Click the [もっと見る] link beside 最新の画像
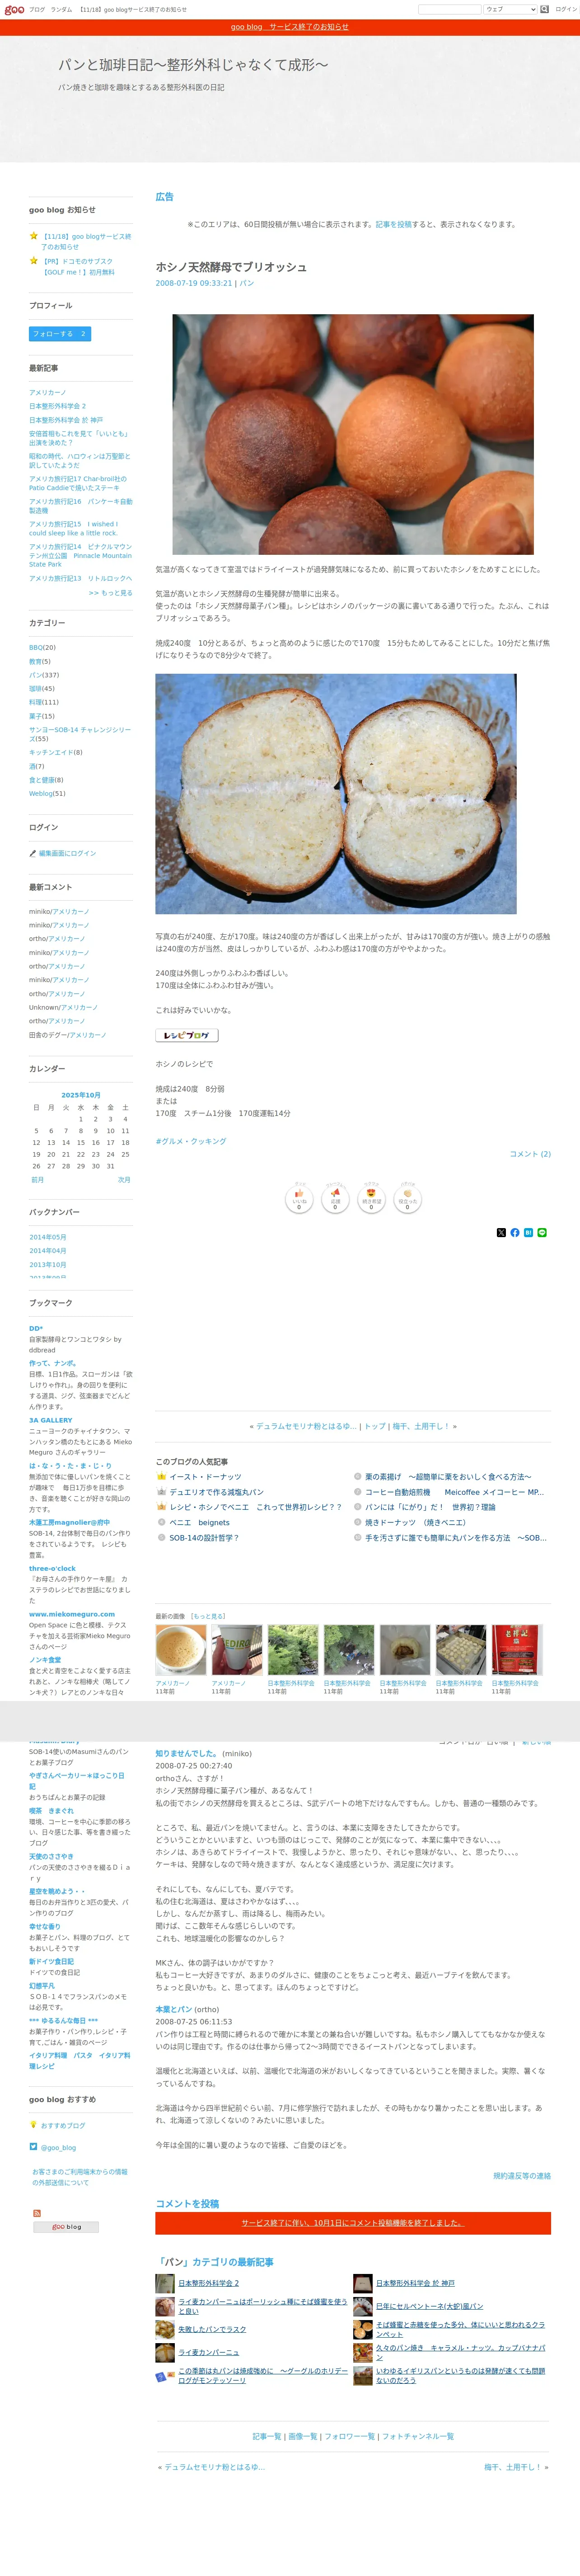Viewport: 580px width, 2576px height. pos(208,1616)
